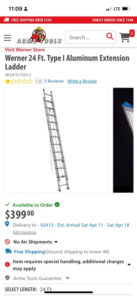
Task: Expand Acme Tools Guarantee details
Action: (67, 278)
